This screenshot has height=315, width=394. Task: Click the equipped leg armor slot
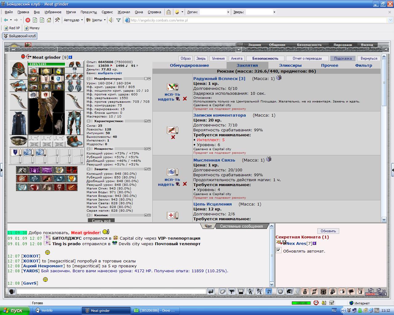(x=74, y=123)
